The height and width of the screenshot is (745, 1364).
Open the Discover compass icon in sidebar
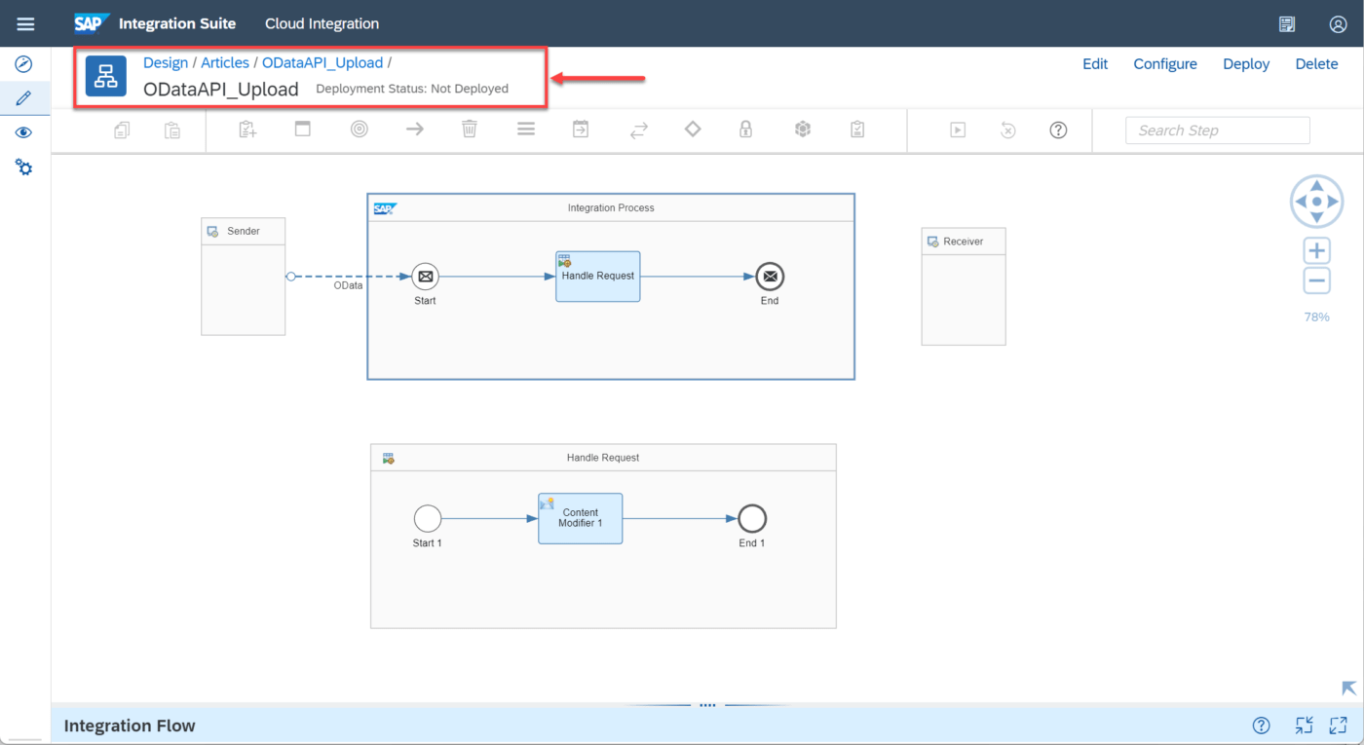(24, 64)
